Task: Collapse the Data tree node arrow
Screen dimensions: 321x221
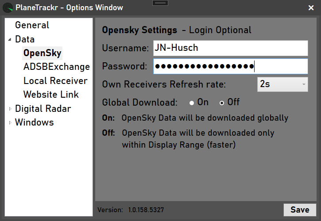Action: (10, 39)
